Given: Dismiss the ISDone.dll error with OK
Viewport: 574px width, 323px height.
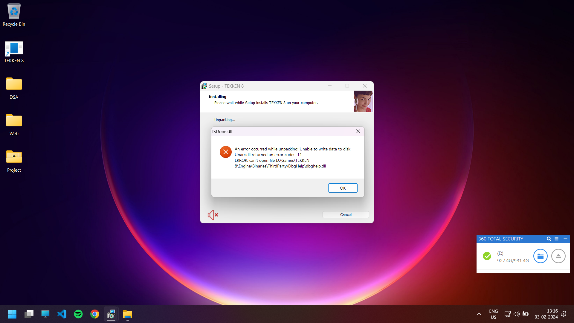Looking at the screenshot, I should point(343,188).
